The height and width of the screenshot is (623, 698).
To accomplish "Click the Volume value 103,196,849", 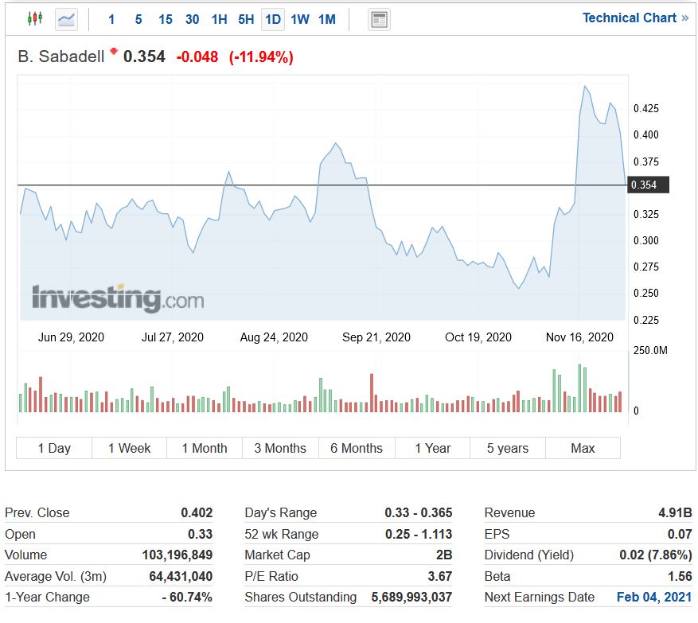I will coord(177,555).
